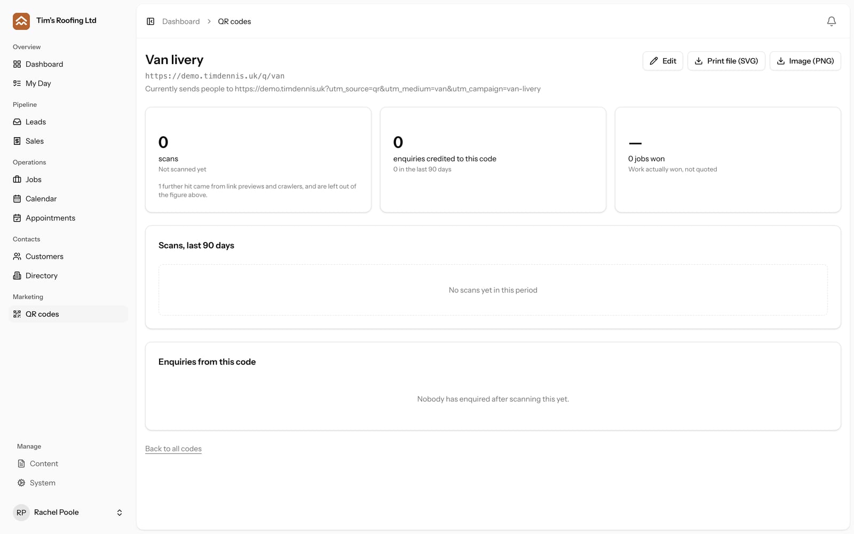Toggle the sidebar panel icon
The image size is (854, 534).
point(151,21)
